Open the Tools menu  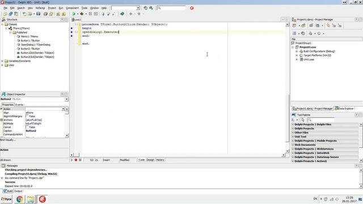[x=85, y=8]
